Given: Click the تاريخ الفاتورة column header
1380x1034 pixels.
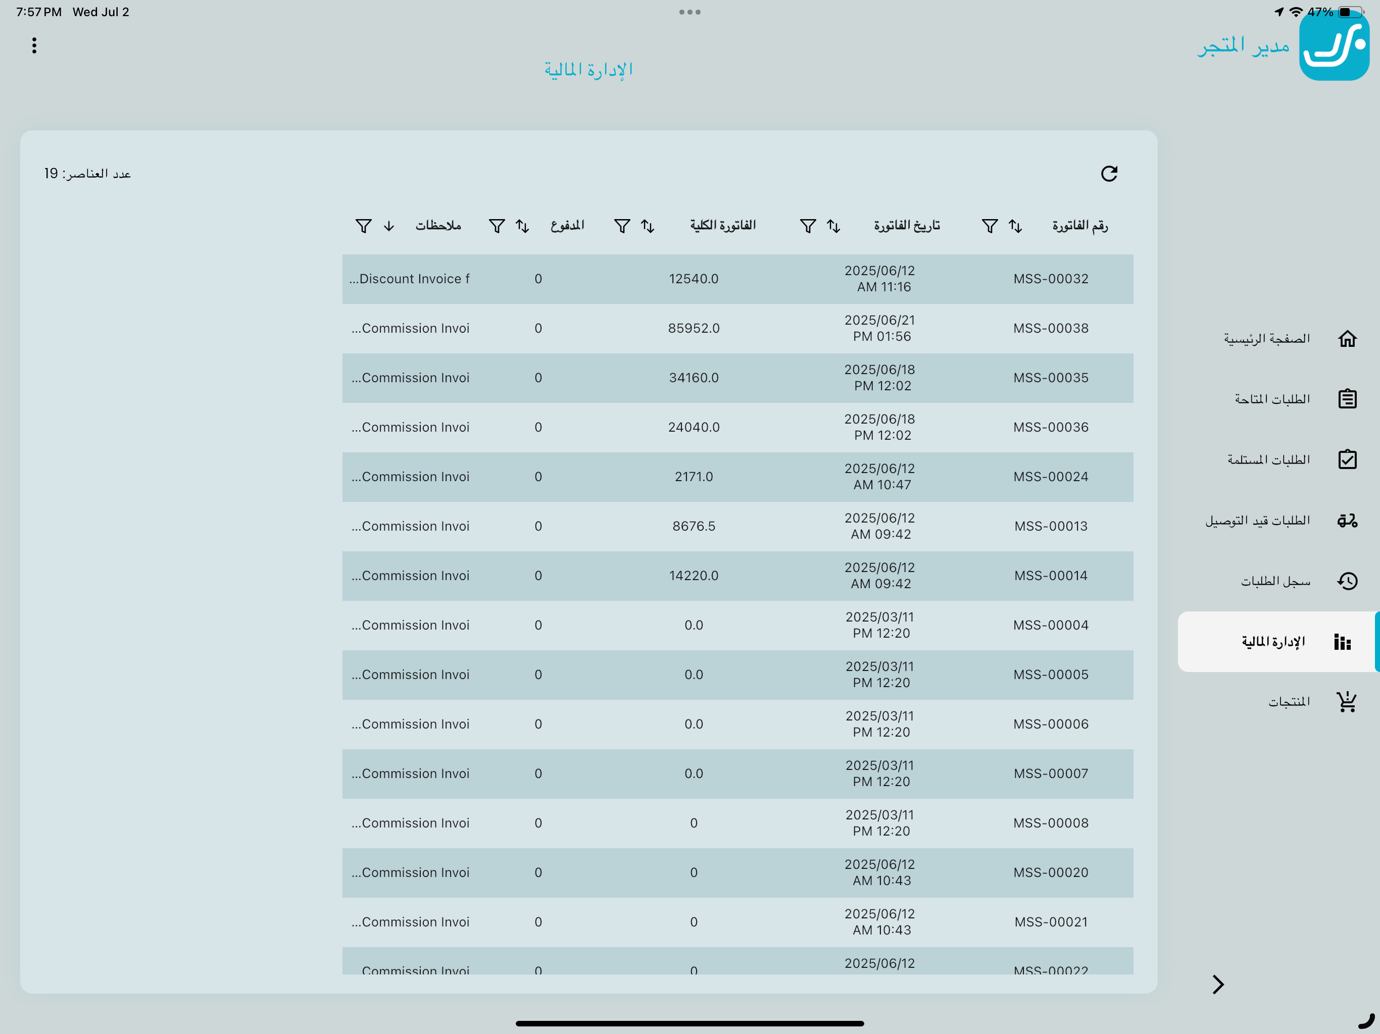Looking at the screenshot, I should pos(907,226).
